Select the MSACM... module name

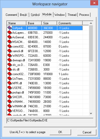tap(18, 42)
